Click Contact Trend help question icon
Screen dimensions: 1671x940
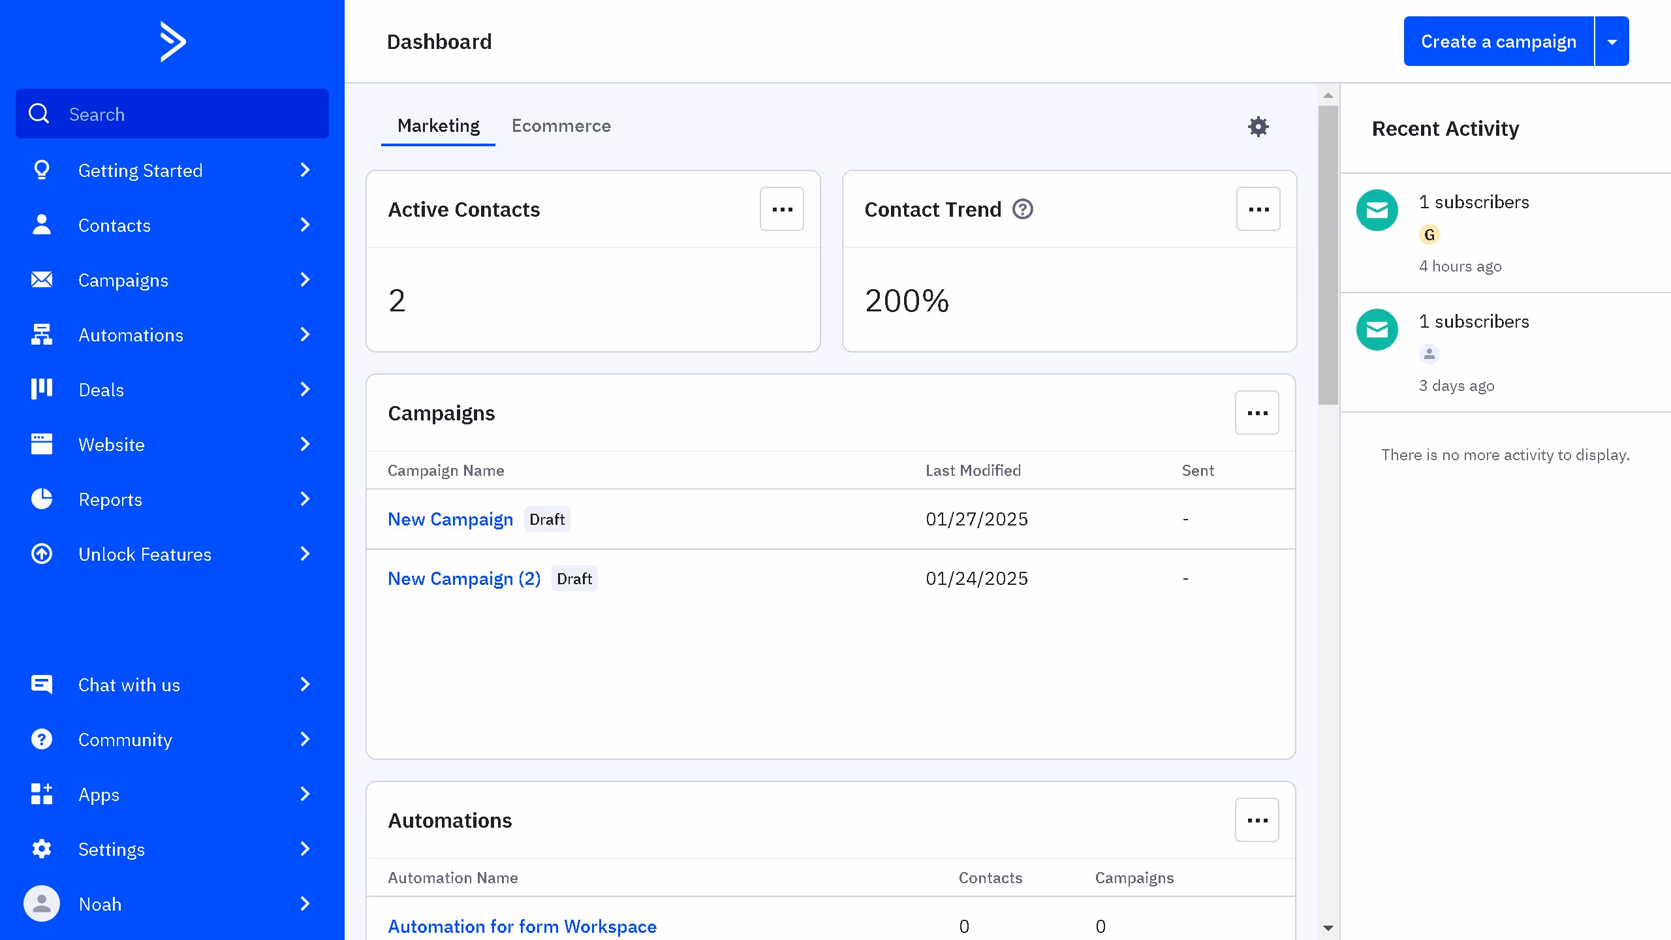point(1022,210)
